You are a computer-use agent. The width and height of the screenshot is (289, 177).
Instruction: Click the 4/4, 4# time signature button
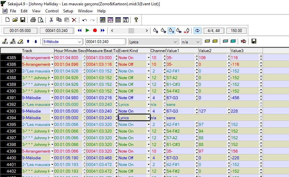point(213,30)
